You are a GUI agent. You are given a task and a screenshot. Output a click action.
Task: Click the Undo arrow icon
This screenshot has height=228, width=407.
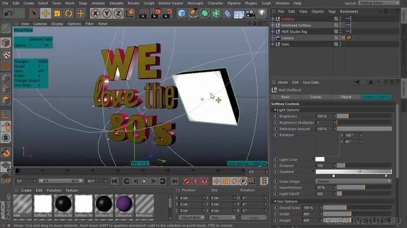click(8, 13)
